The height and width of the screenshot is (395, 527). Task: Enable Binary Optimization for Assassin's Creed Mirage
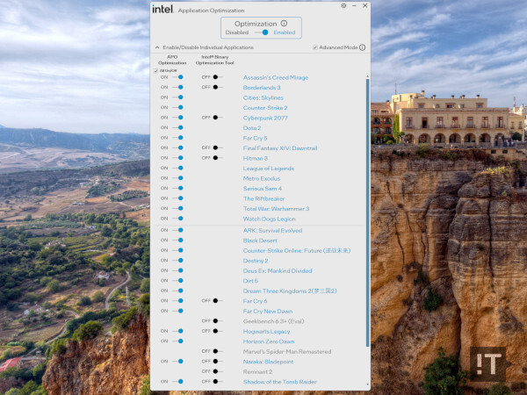click(x=218, y=77)
